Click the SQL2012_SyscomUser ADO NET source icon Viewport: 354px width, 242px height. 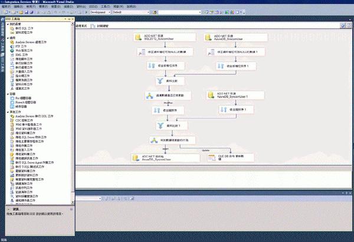[138, 37]
